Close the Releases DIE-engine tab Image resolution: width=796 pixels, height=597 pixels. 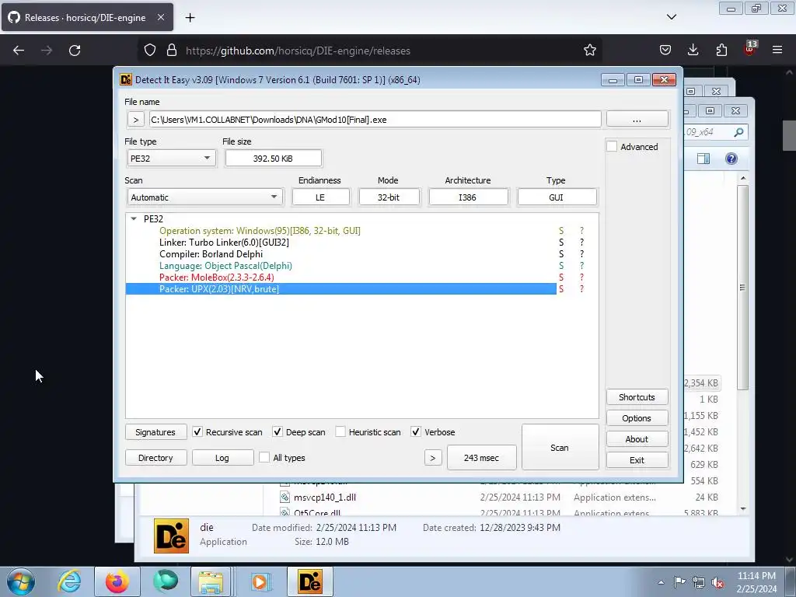tap(160, 17)
